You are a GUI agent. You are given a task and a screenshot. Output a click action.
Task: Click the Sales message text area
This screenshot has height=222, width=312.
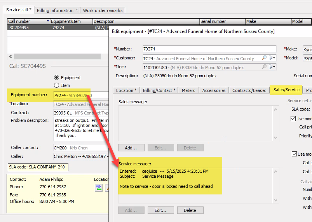pos(196,123)
